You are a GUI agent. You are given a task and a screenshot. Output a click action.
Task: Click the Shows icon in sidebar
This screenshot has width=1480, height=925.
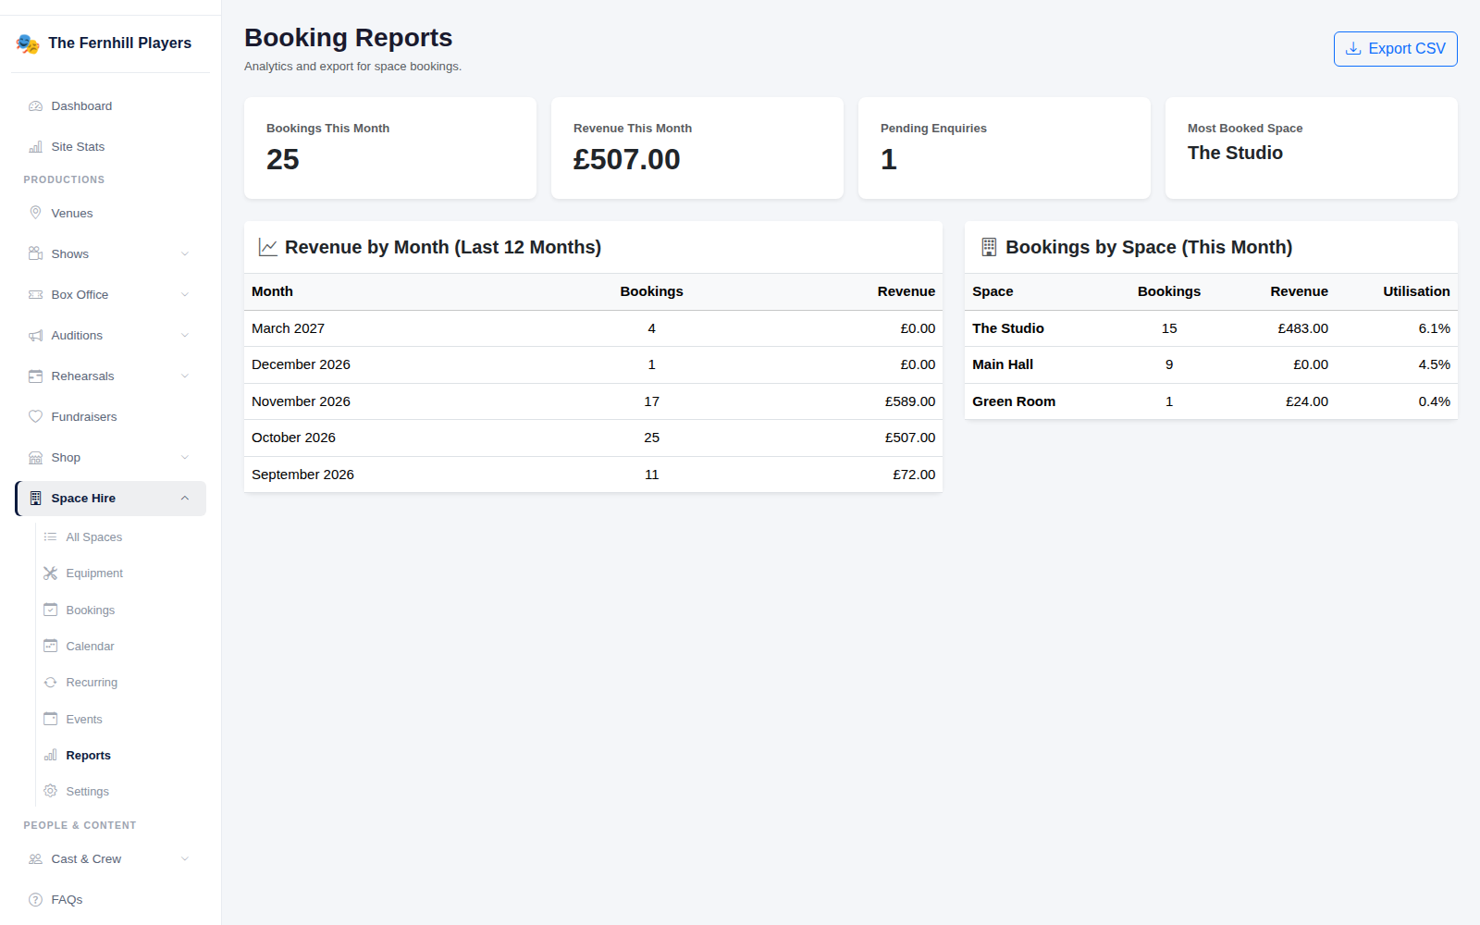click(x=35, y=253)
